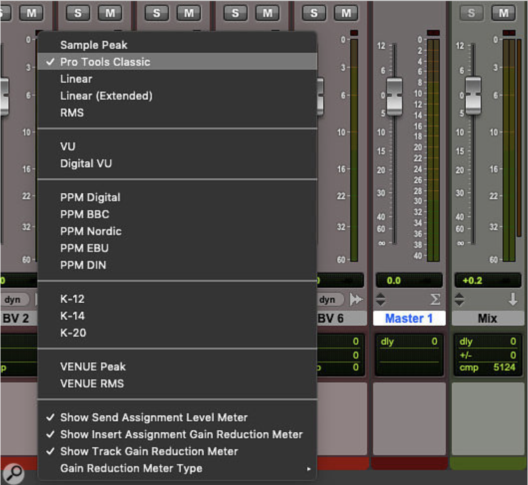Clear the clip indicator above the BV 6 meter
This screenshot has width=528, height=485.
354,33
